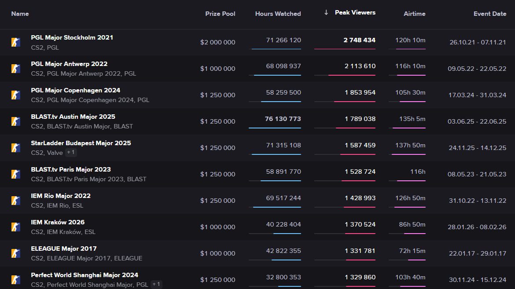Expand the +1 tags on Perfect World Shanghai Major

pyautogui.click(x=156, y=284)
